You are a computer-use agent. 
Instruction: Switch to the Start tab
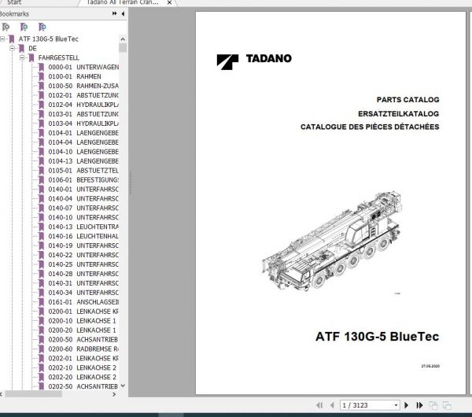(14, 2)
